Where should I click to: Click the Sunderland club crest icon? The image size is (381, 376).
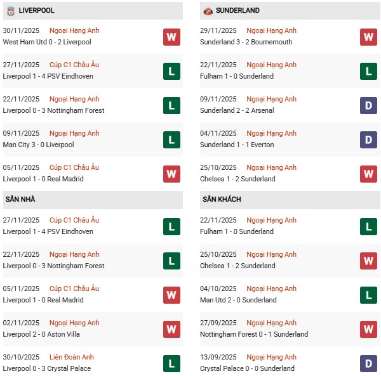coord(207,11)
